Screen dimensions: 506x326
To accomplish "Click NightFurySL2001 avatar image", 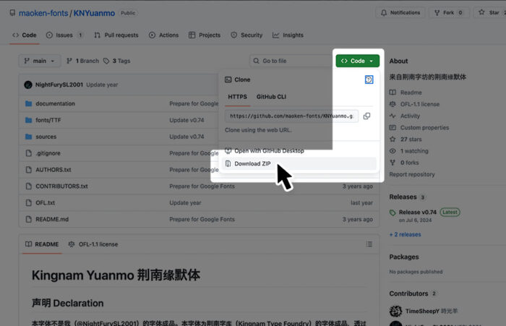I will pyautogui.click(x=28, y=85).
